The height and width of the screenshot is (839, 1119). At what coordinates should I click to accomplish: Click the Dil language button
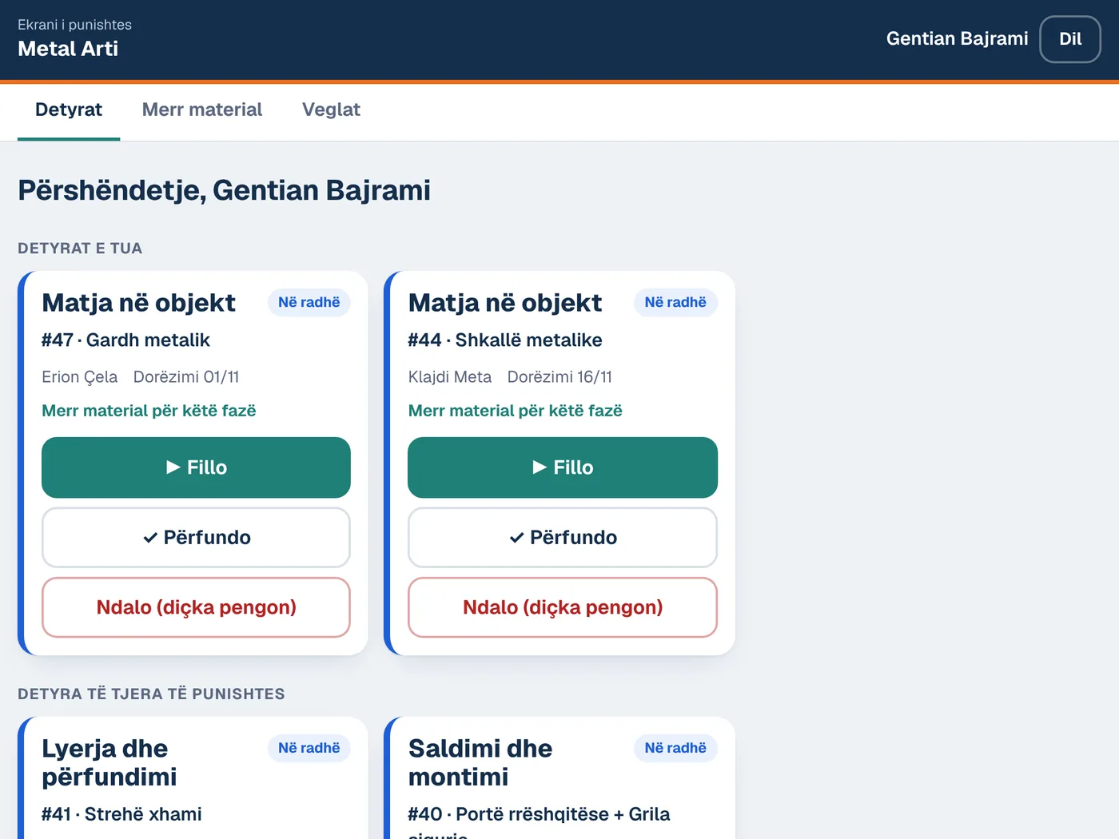coord(1070,39)
